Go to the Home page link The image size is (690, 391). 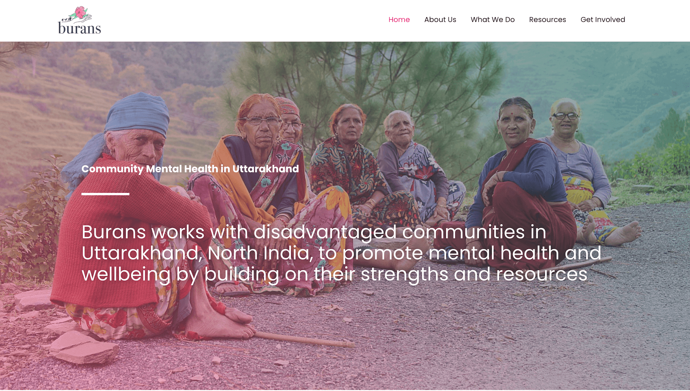coord(399,19)
